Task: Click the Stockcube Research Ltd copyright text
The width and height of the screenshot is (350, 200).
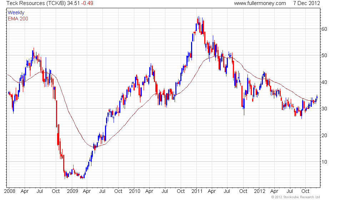Action: click(296, 197)
